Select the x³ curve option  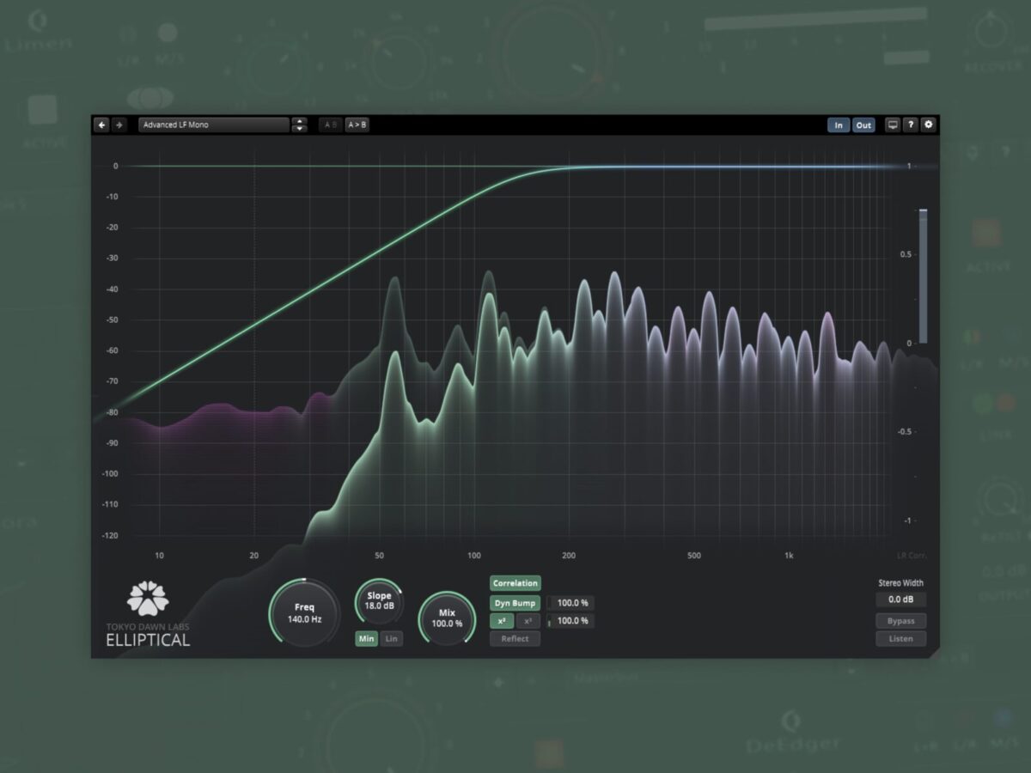pos(528,621)
